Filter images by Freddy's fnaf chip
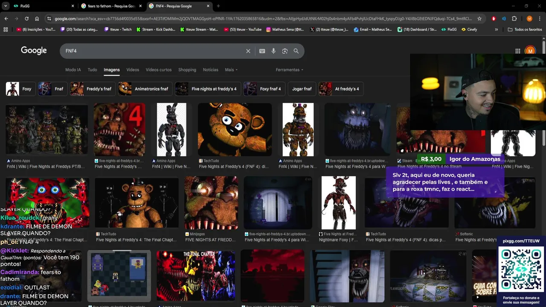Viewport: 546px width, 307px height. coord(93,89)
